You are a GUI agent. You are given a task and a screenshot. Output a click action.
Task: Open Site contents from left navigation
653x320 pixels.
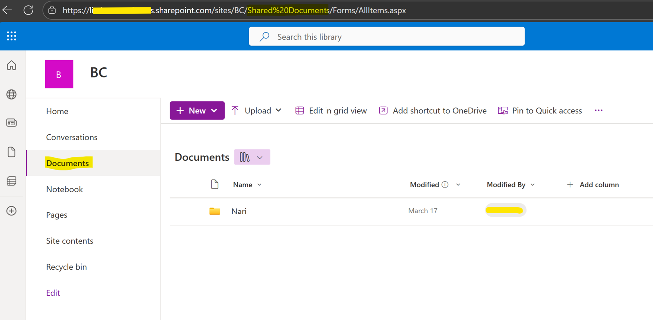pyautogui.click(x=70, y=241)
